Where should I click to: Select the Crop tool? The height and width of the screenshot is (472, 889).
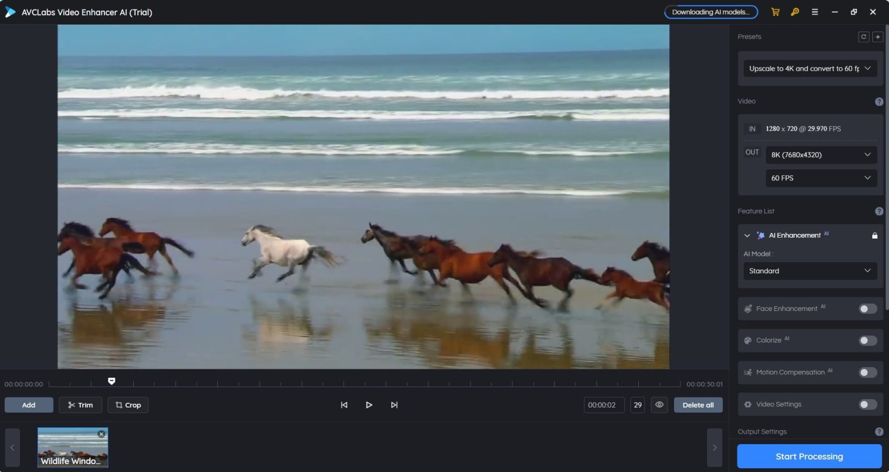point(127,405)
